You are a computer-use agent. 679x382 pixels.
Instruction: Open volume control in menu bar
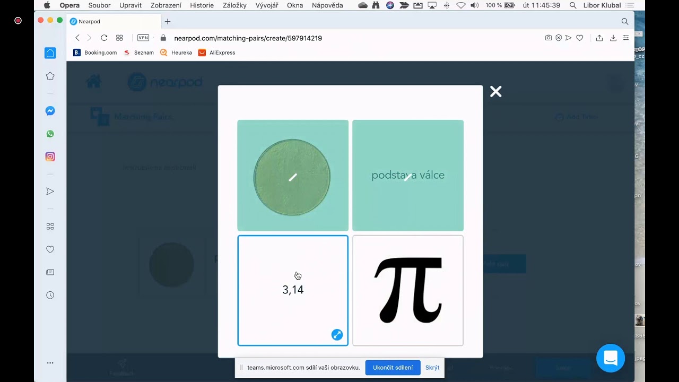coord(474,5)
